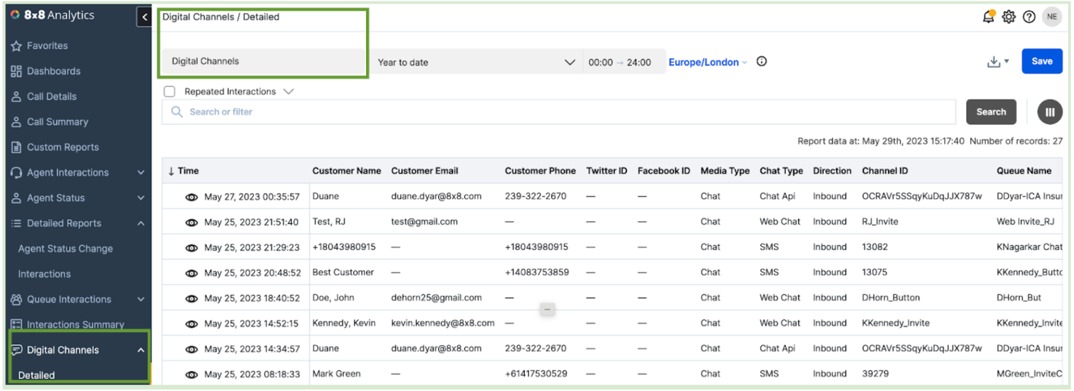View details of May 25 18:40:52 interaction
This screenshot has width=1074, height=391.
click(x=192, y=298)
